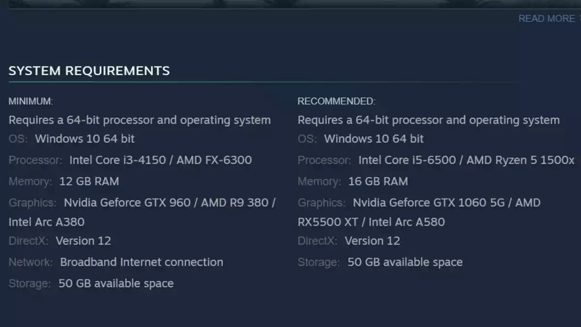The width and height of the screenshot is (581, 327).
Task: Click the RX5500 XT / Intel Arc A580 text
Action: coord(371,222)
